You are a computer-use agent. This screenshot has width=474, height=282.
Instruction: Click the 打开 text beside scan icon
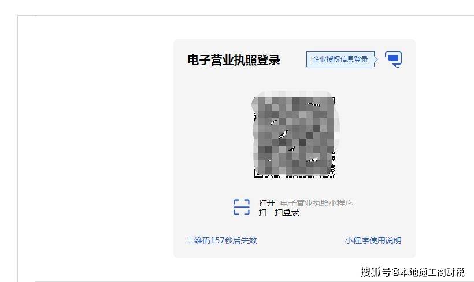pos(266,203)
